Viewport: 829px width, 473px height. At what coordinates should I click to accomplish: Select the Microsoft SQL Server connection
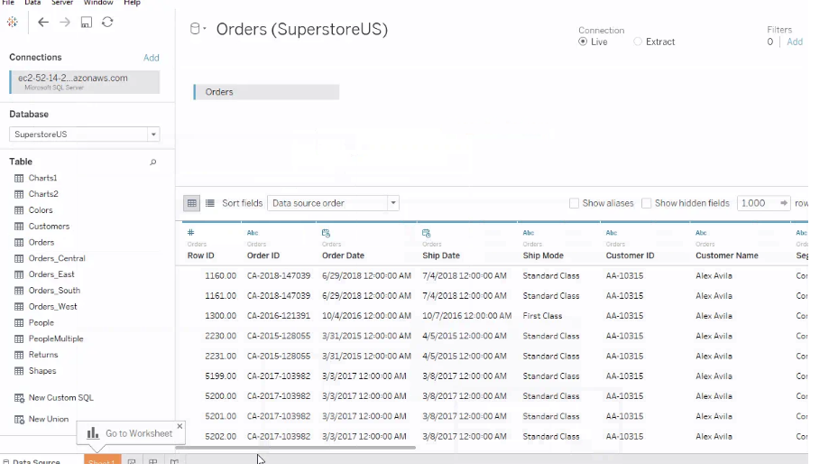tap(85, 82)
